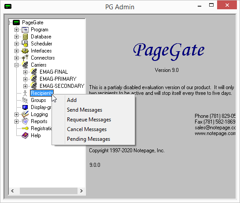Click the 9.0.0 build number text

point(95,165)
